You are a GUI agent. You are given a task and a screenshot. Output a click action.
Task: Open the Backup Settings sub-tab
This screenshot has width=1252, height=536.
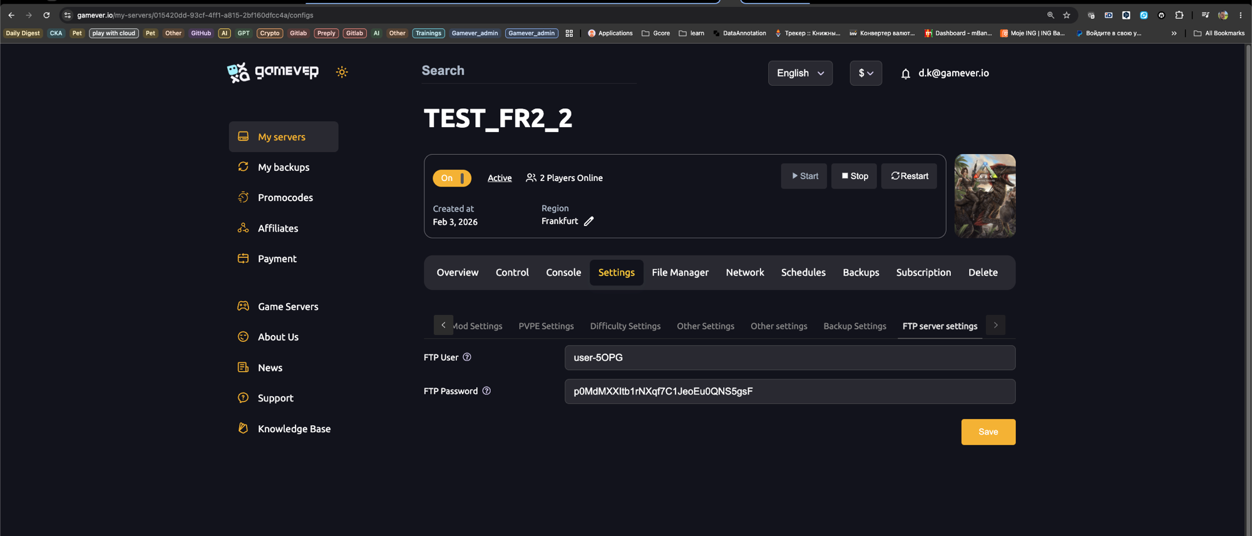pos(854,326)
